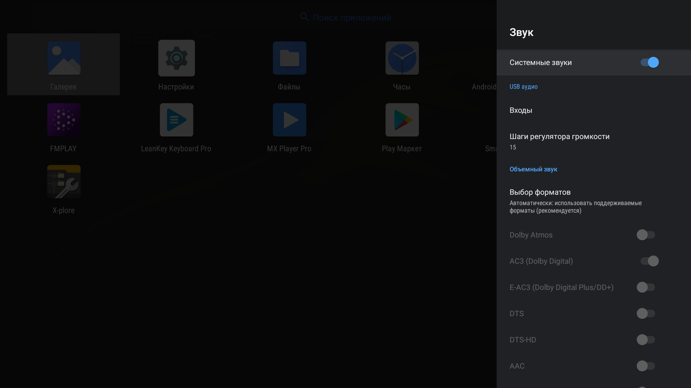Viewport: 691px width, 388px height.
Task: Select the E-AC3 Dolby Digital Plus row
Action: tap(561, 287)
